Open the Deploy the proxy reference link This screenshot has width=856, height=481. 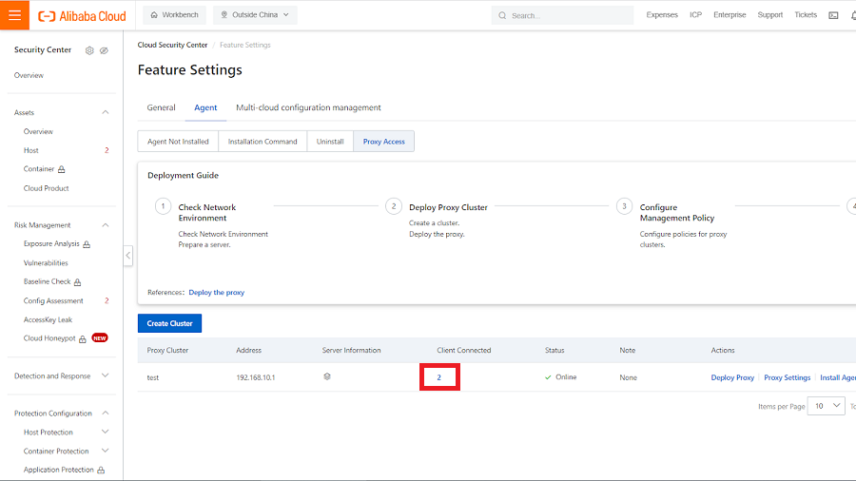tap(216, 293)
